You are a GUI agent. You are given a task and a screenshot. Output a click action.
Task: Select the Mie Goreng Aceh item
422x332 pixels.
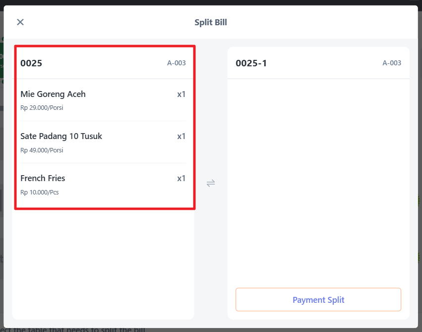click(53, 94)
